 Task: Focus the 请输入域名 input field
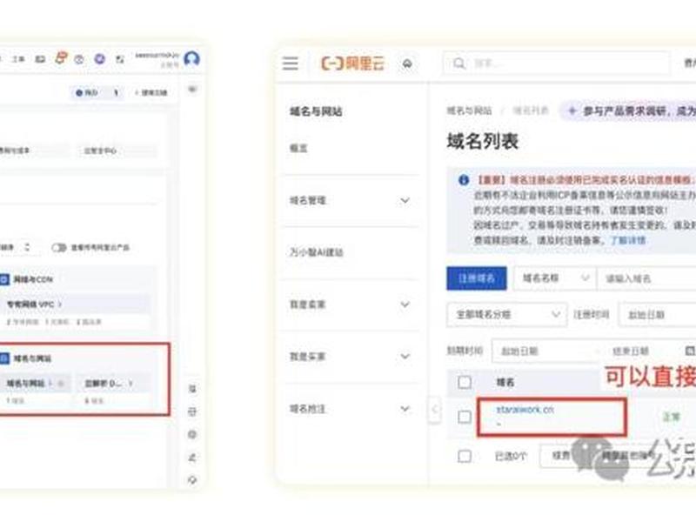coord(647,278)
